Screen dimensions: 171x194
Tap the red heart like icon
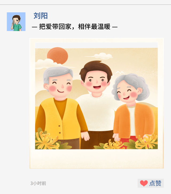pos(144,183)
